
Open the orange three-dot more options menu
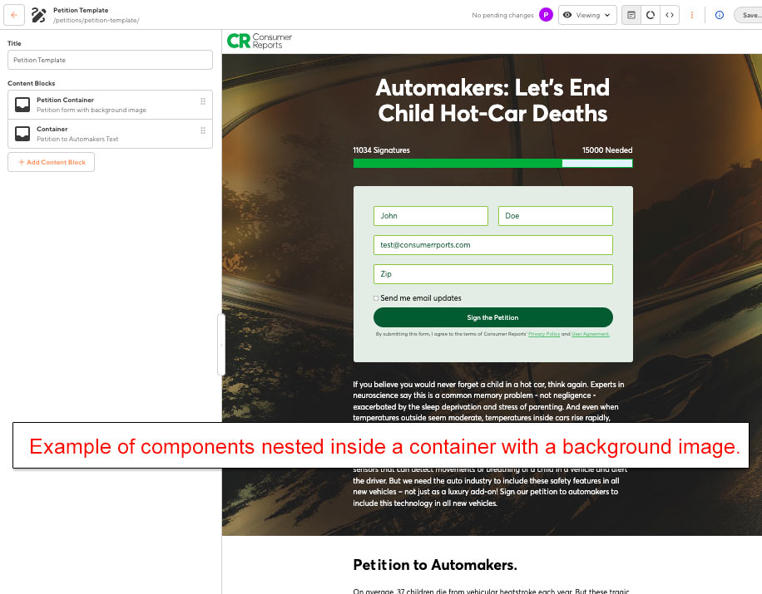point(692,15)
